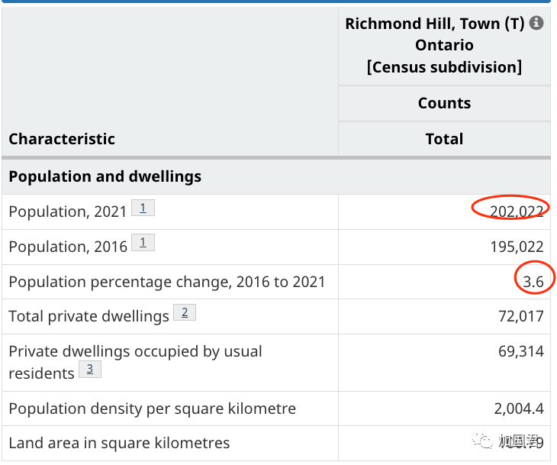Click Land area in square kilometres label
The height and width of the screenshot is (465, 557).
tap(119, 444)
